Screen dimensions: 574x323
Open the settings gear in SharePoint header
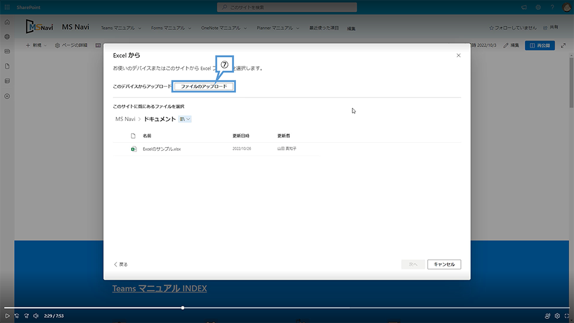pyautogui.click(x=538, y=7)
